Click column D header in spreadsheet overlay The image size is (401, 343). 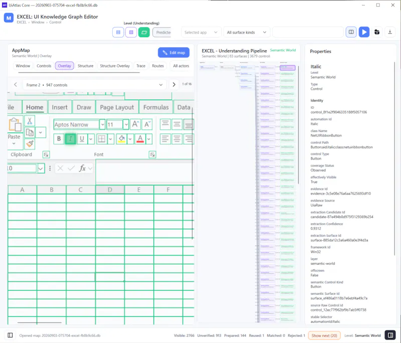[x=110, y=190]
